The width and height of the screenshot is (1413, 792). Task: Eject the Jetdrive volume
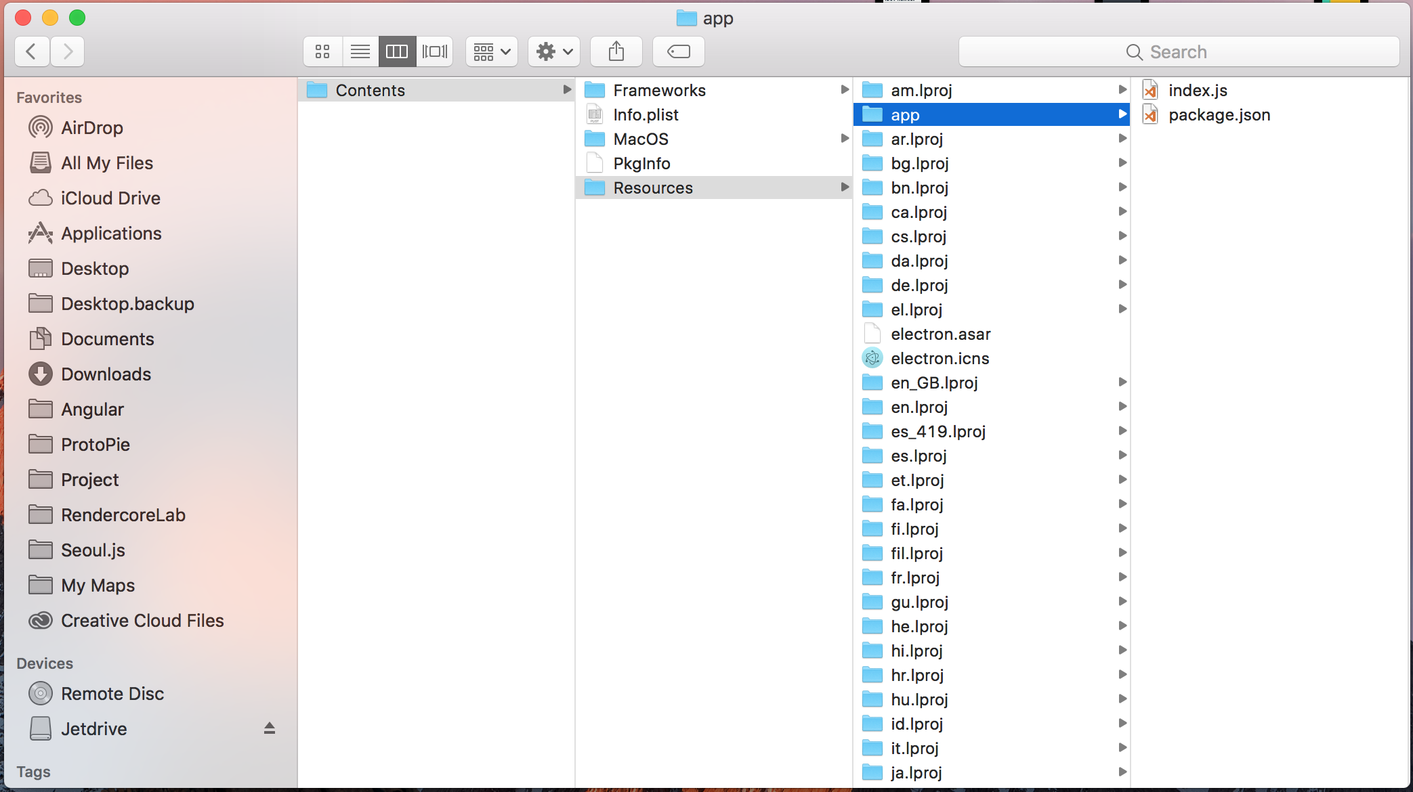point(269,728)
